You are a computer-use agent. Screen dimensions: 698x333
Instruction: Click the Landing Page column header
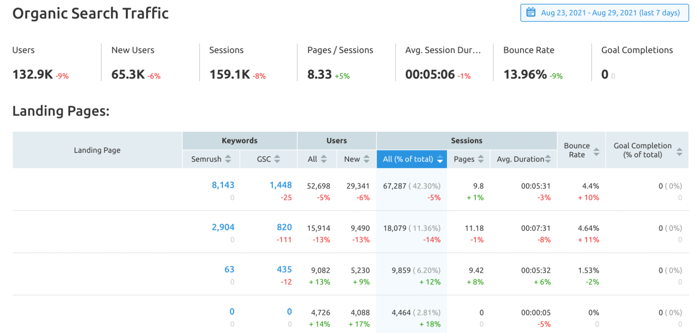click(x=97, y=150)
